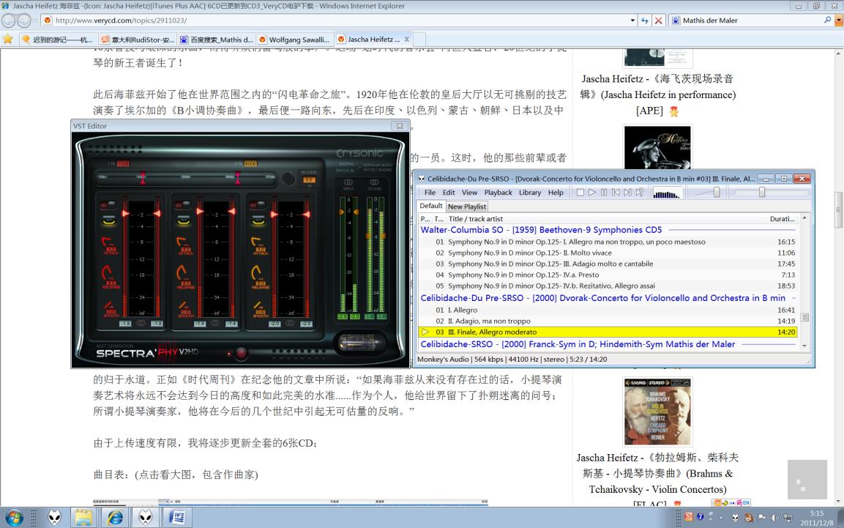Toggle the third band's yellow mode button

pos(258,220)
